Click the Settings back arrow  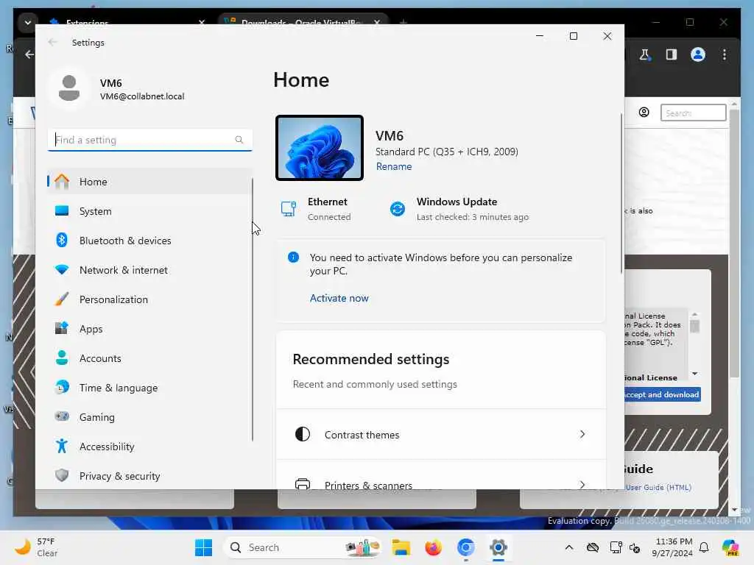coord(52,42)
